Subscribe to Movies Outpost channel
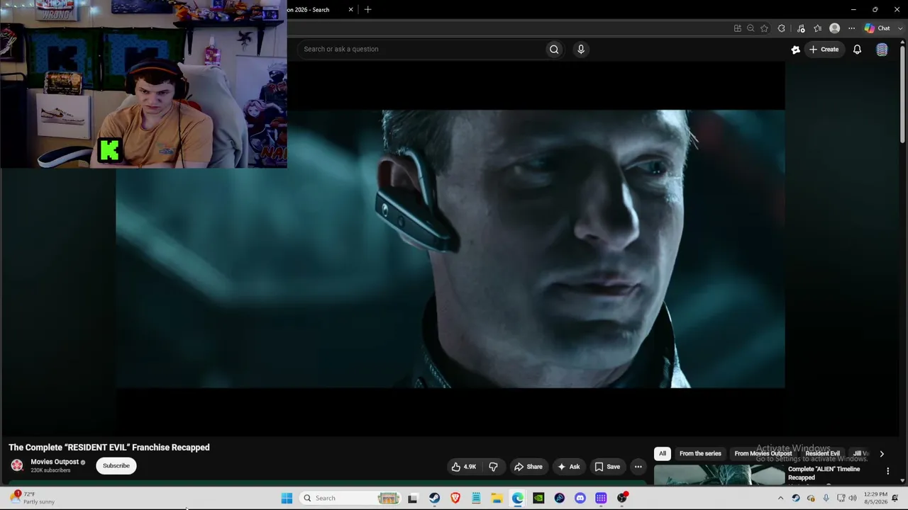 tap(116, 465)
